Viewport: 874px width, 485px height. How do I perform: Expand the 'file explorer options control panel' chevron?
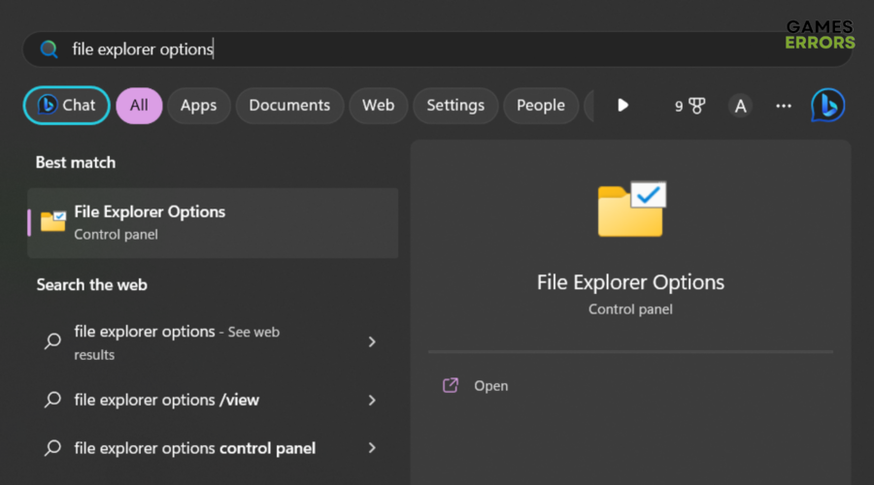coord(372,448)
